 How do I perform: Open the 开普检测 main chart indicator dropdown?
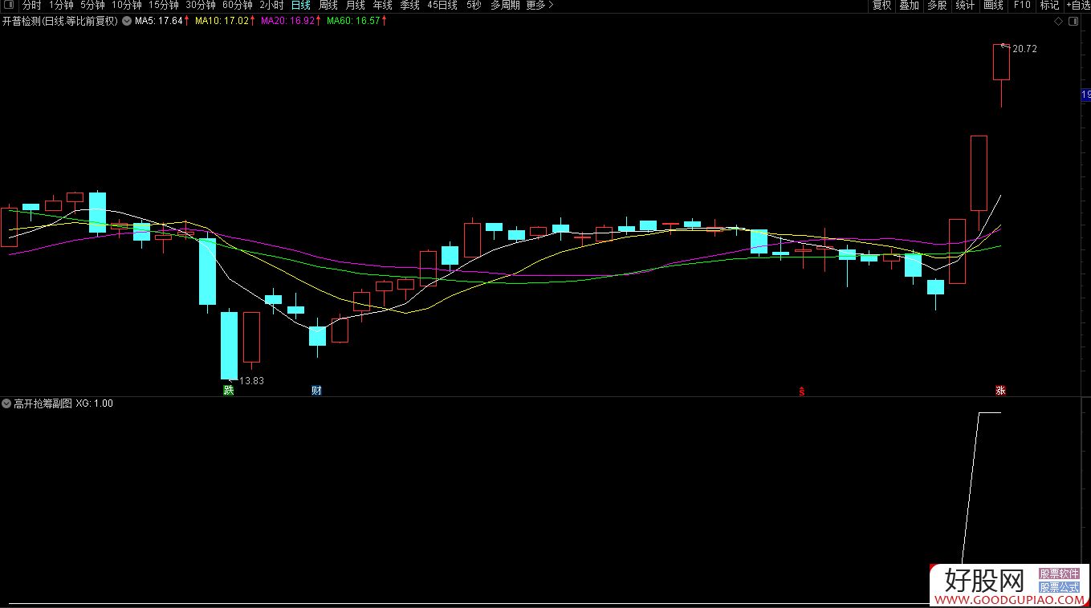point(126,22)
